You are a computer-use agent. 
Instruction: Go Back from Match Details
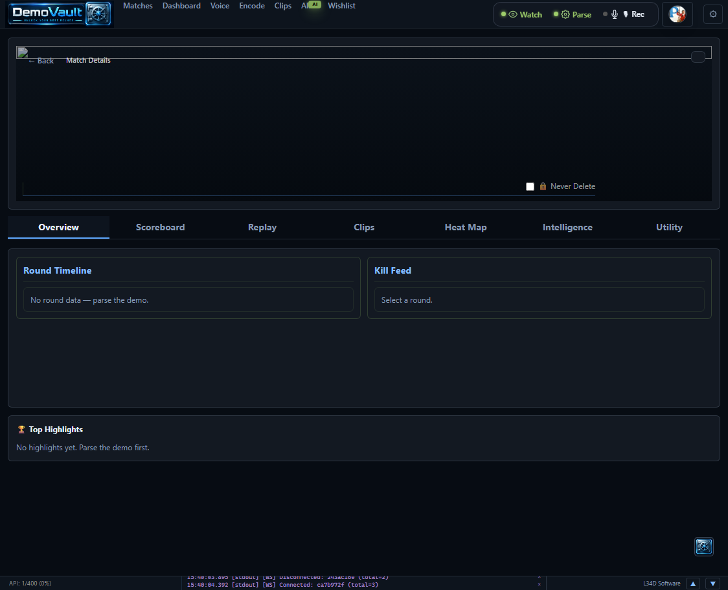(41, 61)
